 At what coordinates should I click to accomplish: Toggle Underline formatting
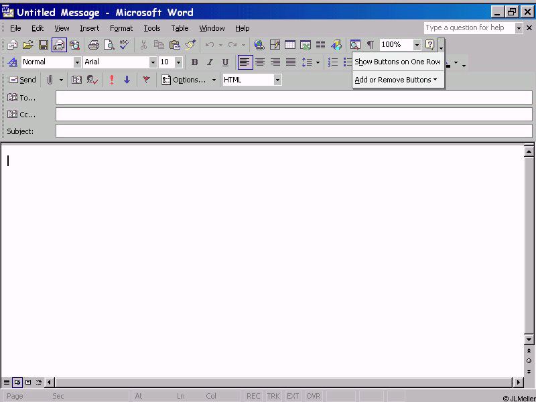(225, 62)
